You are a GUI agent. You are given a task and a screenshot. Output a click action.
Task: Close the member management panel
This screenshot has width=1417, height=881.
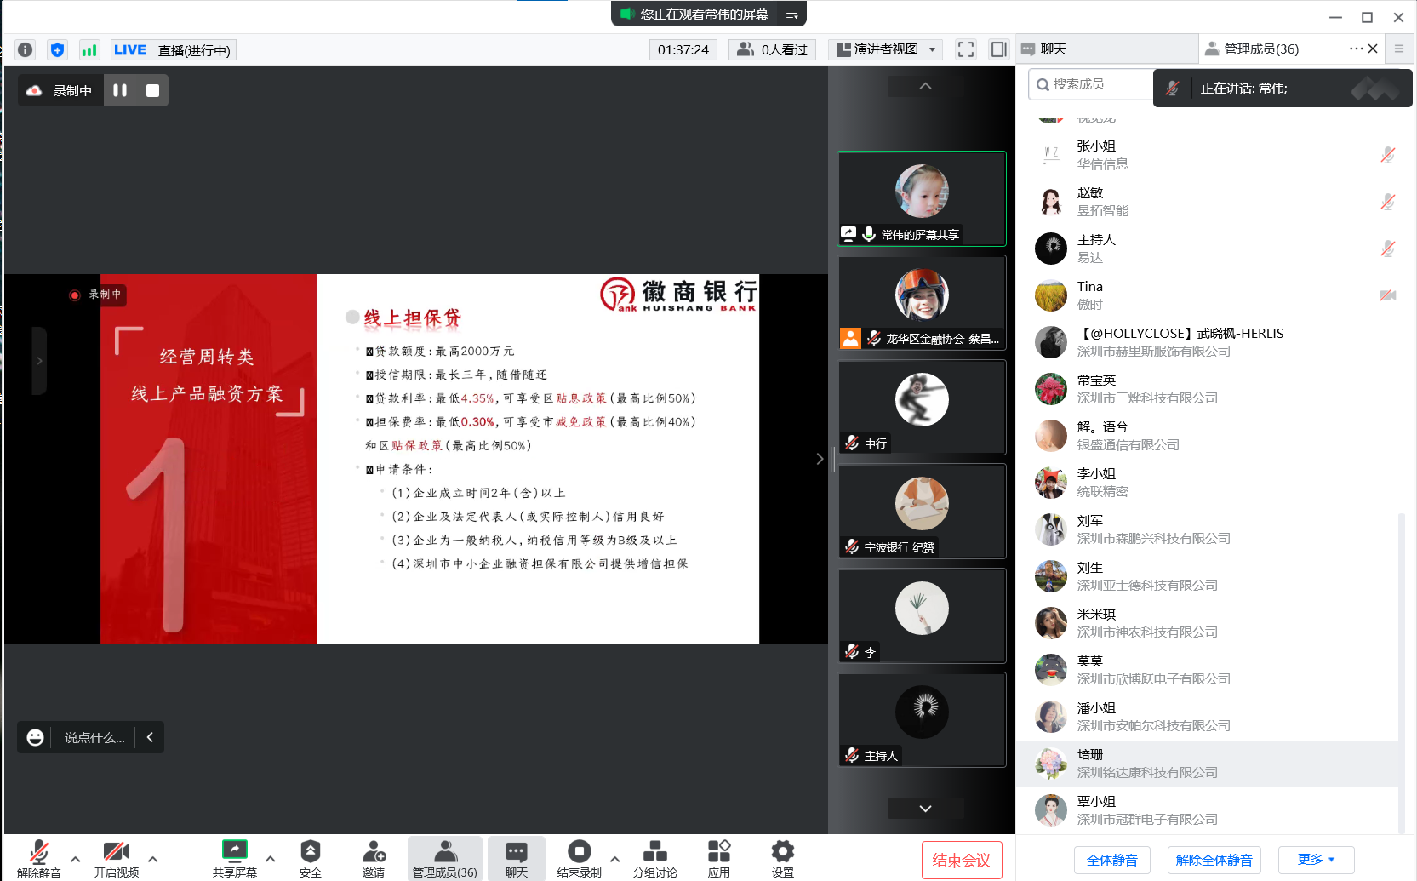coord(1373,49)
